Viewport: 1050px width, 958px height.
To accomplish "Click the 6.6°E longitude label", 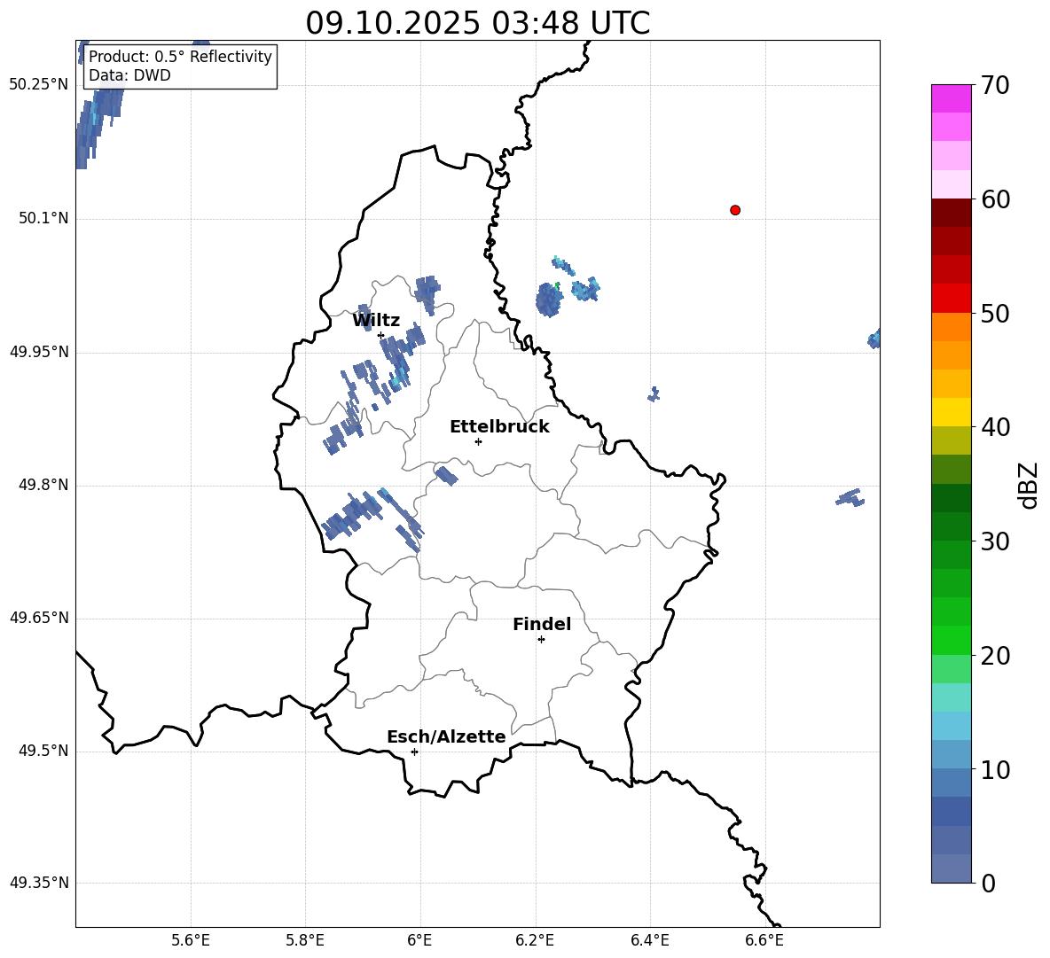I will point(764,940).
